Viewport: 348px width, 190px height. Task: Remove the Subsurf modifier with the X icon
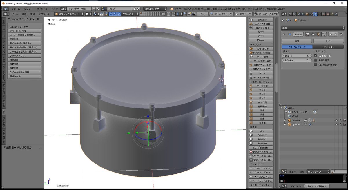tap(342, 34)
